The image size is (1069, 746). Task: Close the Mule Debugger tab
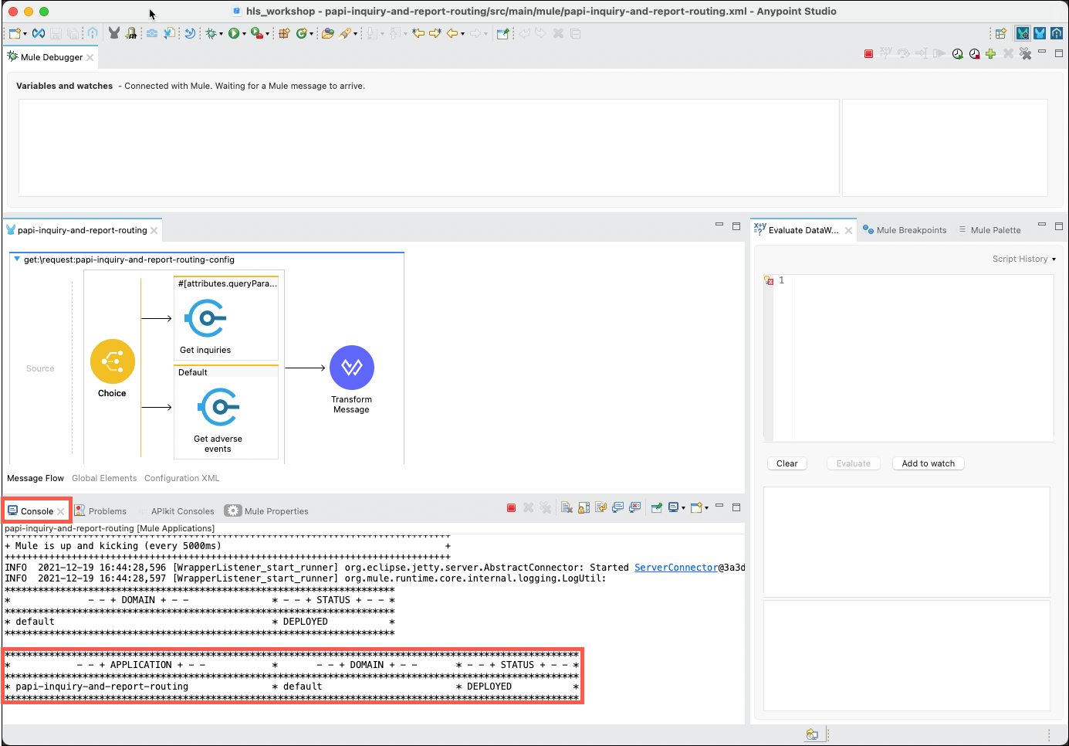pyautogui.click(x=90, y=57)
